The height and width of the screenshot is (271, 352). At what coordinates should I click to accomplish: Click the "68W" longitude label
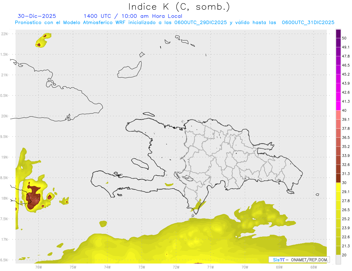(313, 267)
